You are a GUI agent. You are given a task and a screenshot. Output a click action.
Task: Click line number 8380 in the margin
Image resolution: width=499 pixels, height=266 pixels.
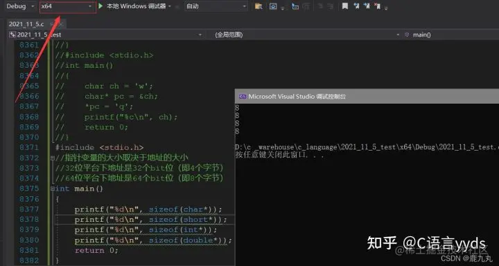29,240
